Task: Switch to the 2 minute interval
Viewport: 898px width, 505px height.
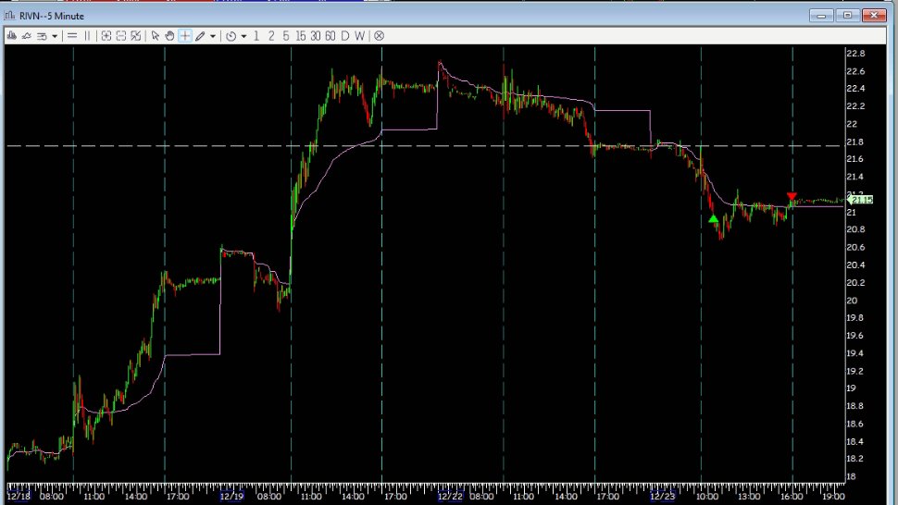Action: click(271, 36)
